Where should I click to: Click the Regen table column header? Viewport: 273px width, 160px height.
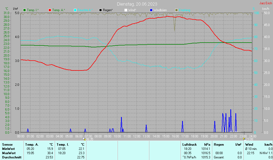219,144
